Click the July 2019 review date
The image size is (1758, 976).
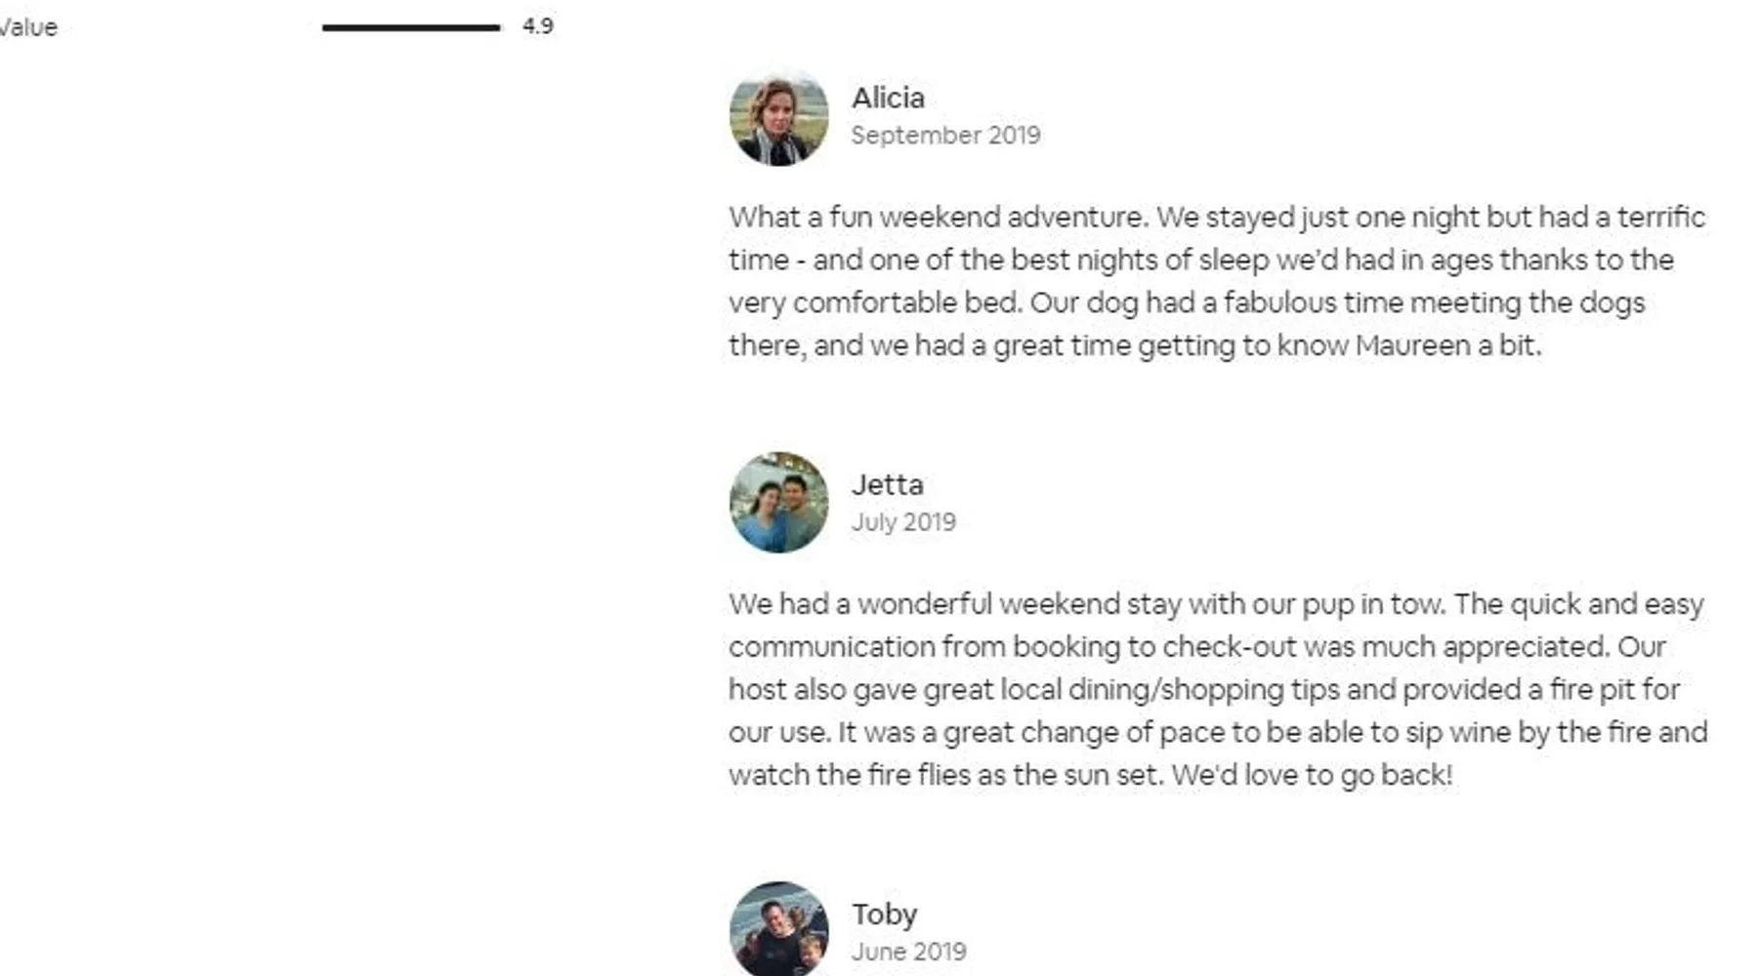pos(903,522)
